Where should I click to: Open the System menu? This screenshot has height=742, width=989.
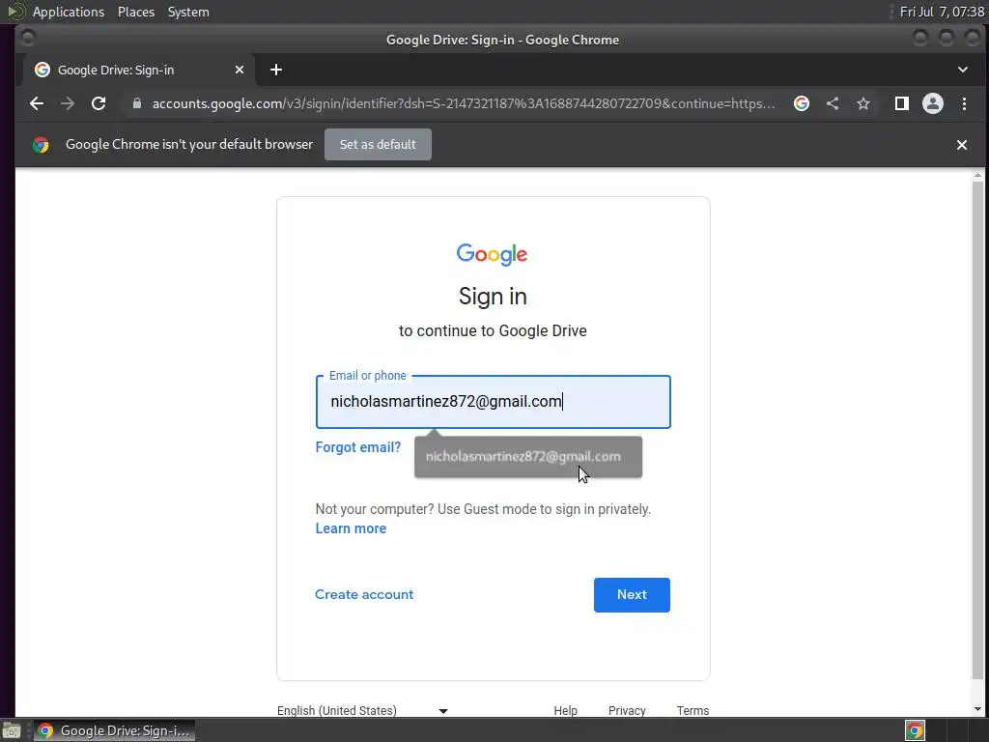click(188, 12)
